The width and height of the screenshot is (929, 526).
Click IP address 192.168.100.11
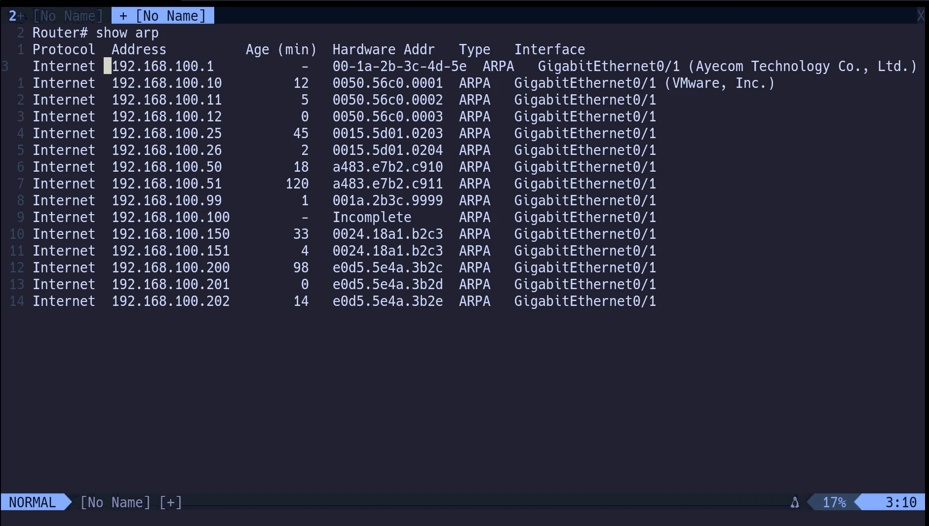[x=167, y=100]
